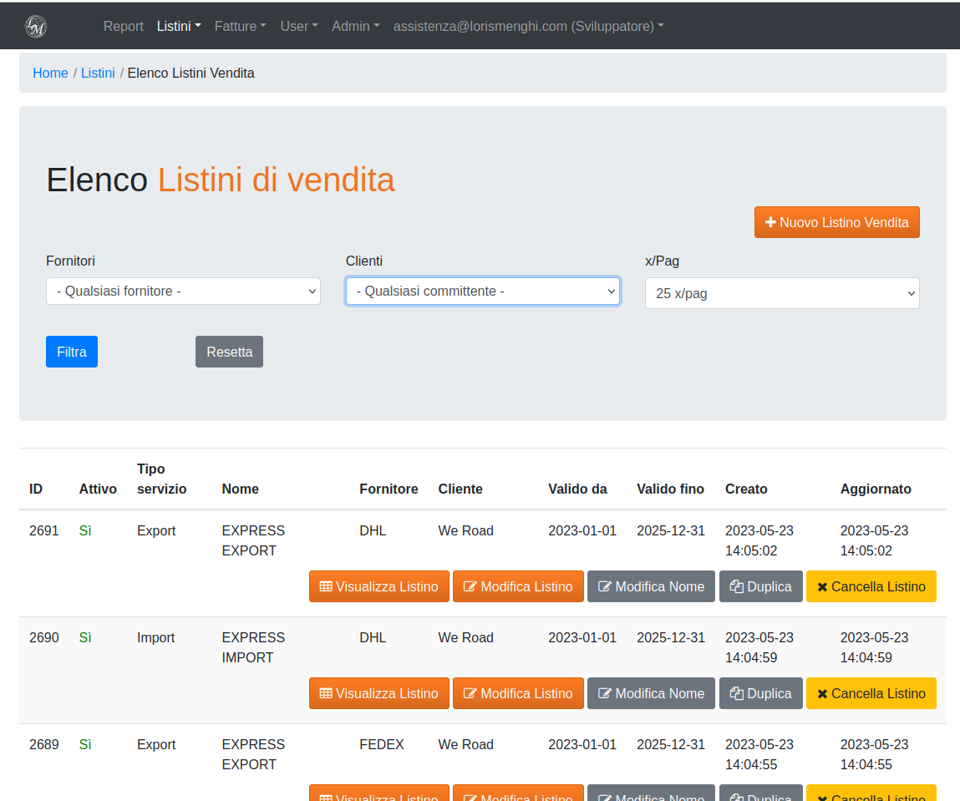960x801 pixels.
Task: Click X icon on Cancella Listino for ID 2691
Action: [822, 587]
